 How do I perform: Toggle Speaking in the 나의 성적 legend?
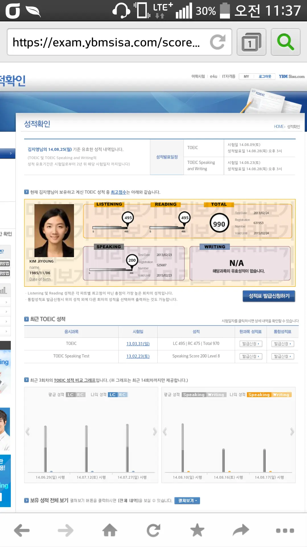click(259, 395)
